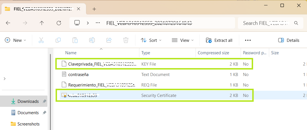Click the Extract all button

[x=219, y=40]
